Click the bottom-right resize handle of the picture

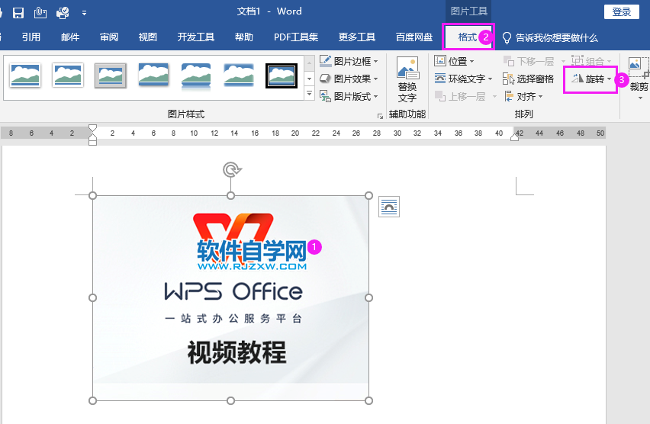coord(369,400)
